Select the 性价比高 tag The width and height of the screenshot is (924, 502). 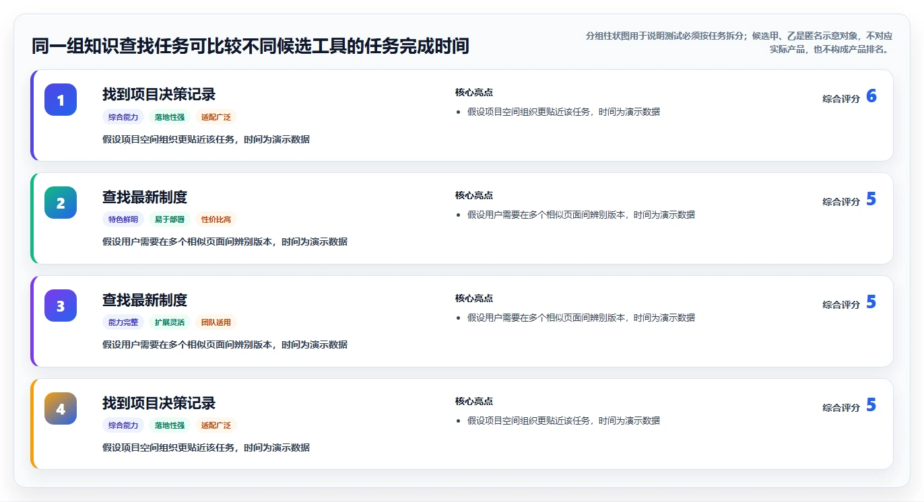(x=216, y=219)
